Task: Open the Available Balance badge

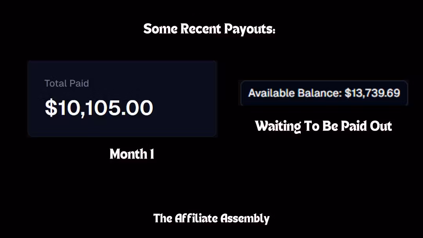Action: 324,93
